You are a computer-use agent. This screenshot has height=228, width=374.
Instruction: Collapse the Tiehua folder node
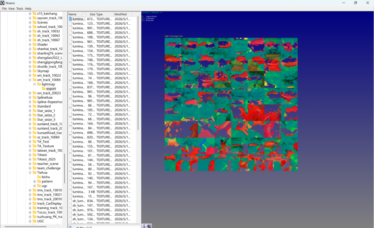(x=30, y=173)
